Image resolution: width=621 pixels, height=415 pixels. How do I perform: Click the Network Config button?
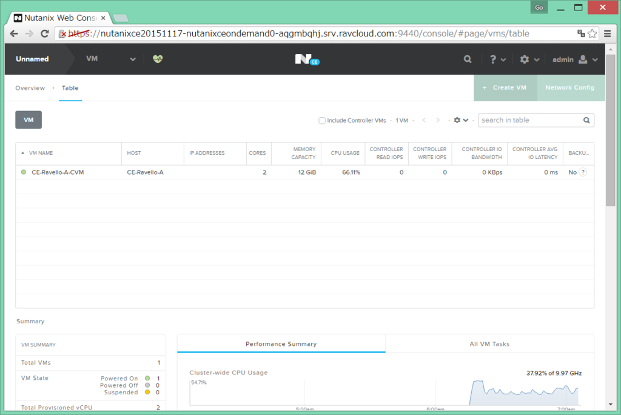coord(570,87)
